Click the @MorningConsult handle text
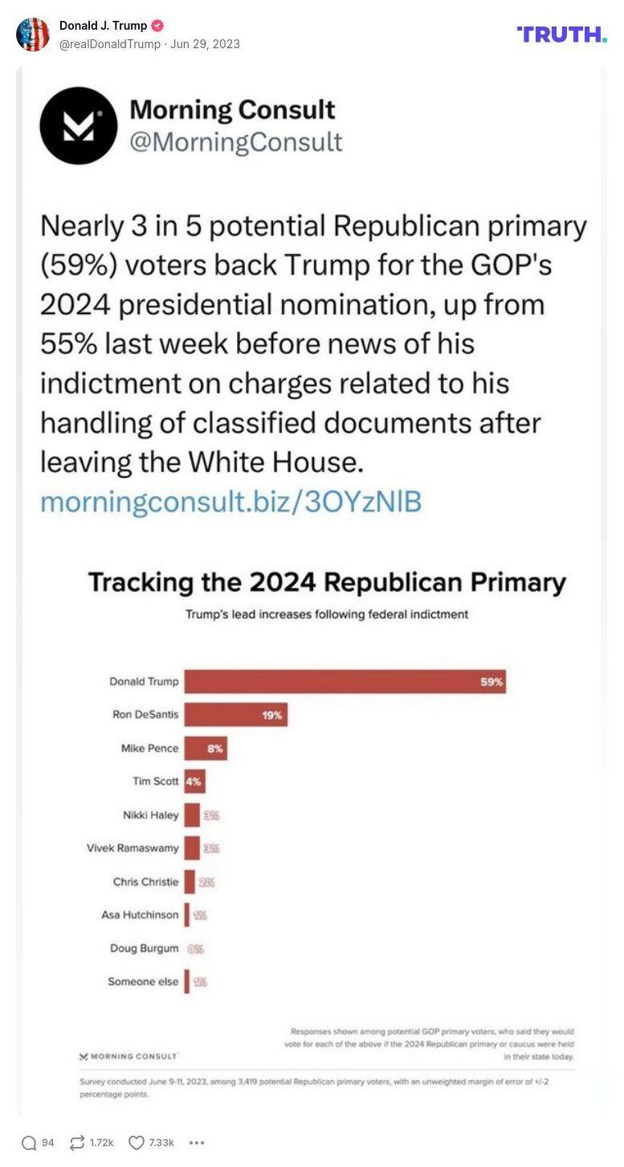Screen dimensions: 624x1167 236,142
